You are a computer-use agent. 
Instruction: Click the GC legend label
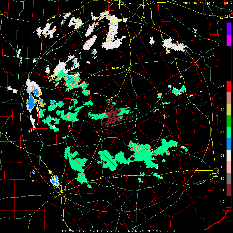coord(222,179)
